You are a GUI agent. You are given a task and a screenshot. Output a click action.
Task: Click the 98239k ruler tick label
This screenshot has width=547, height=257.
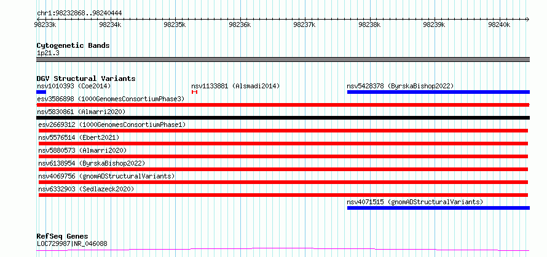point(434,25)
